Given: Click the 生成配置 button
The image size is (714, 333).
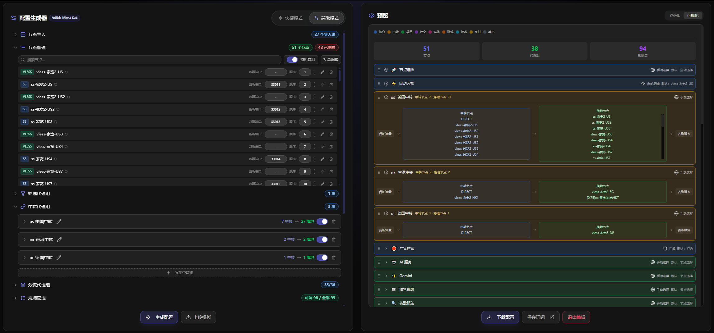Looking at the screenshot, I should click(159, 317).
